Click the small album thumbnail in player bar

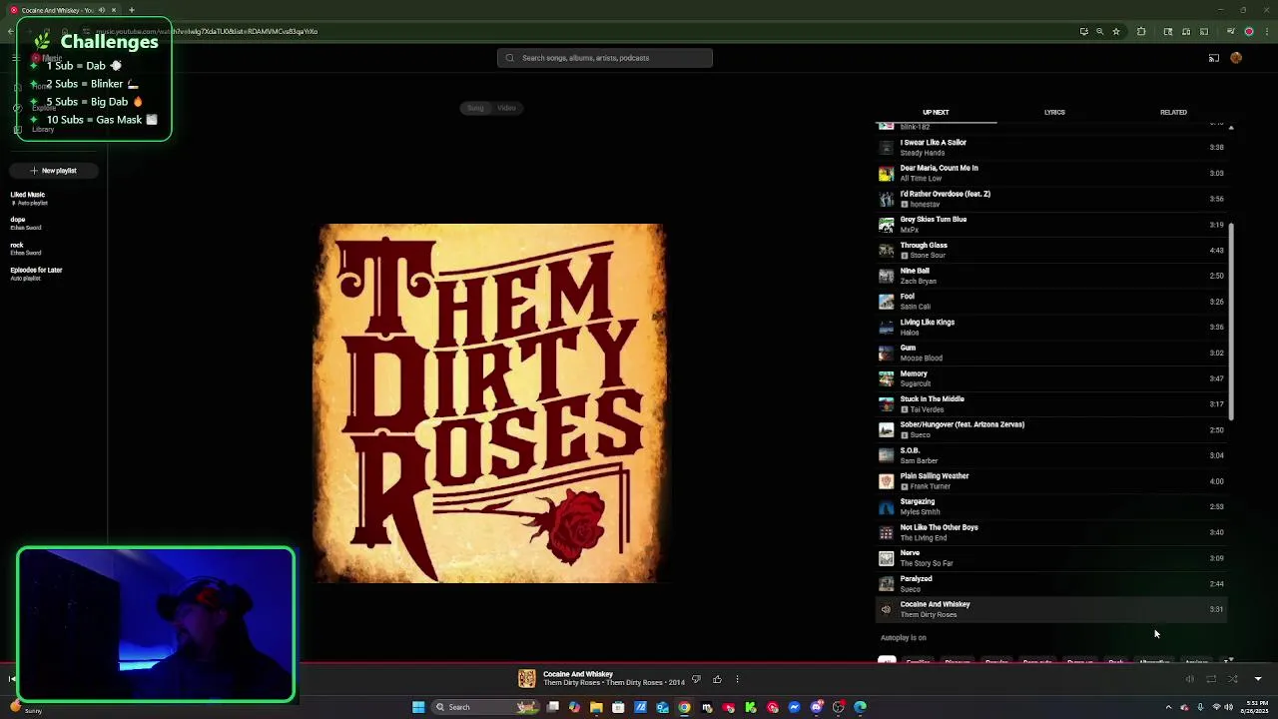pos(526,679)
